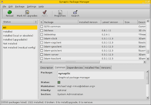Select the 3270-common package name
Viewport: 151px width, 105px height.
52,26
